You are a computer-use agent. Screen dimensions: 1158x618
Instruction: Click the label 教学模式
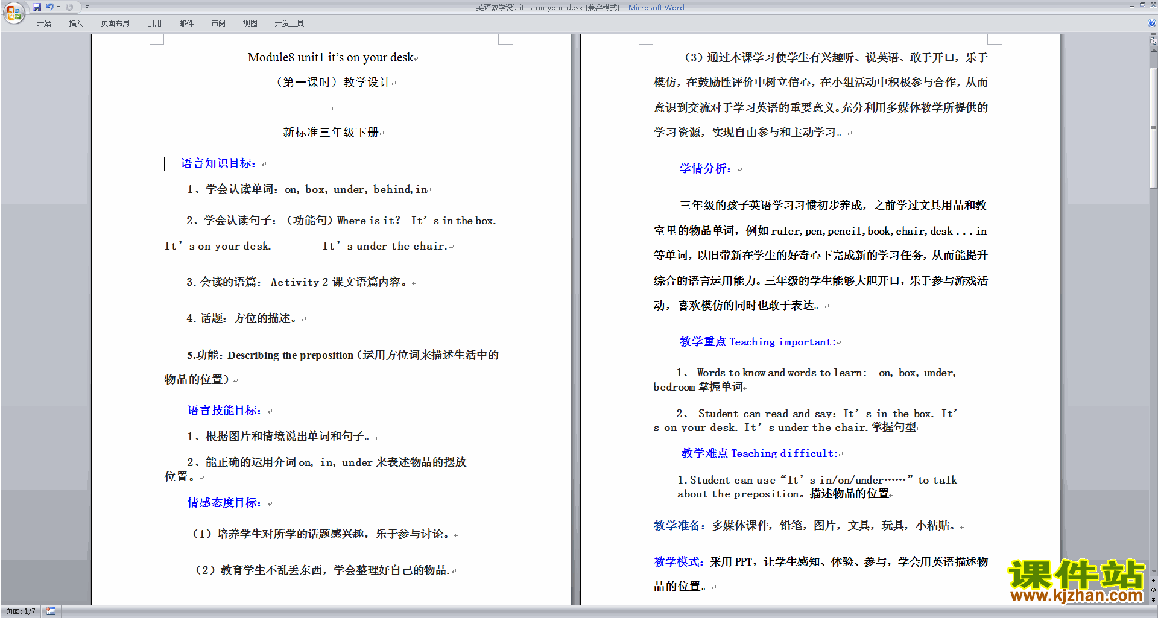pos(679,562)
